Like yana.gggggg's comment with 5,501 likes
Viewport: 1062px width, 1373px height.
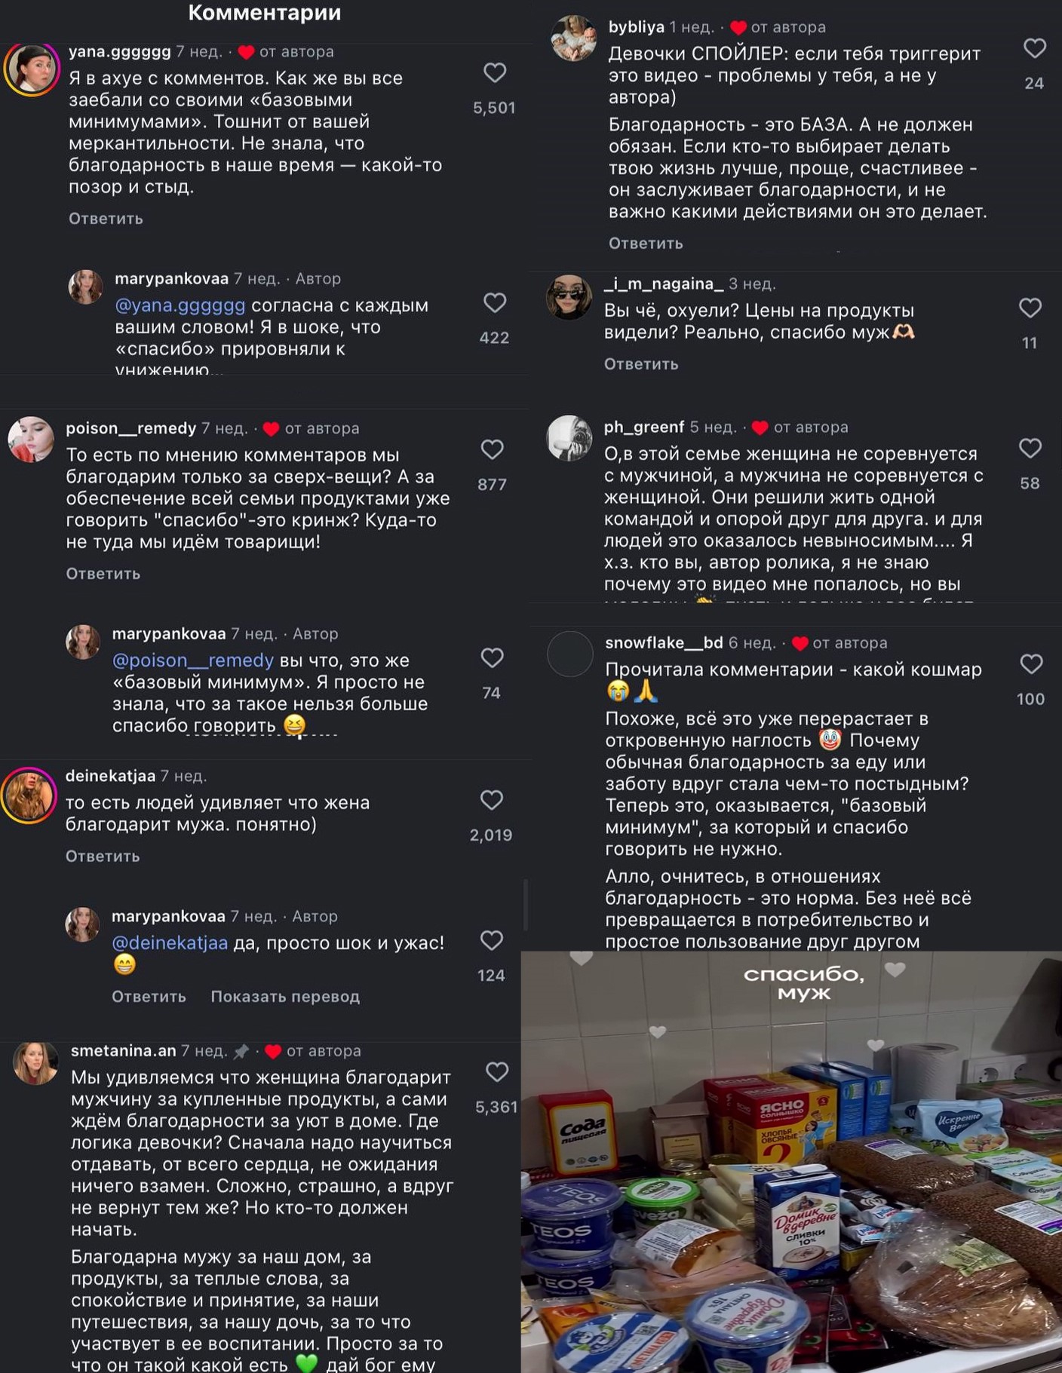click(495, 73)
